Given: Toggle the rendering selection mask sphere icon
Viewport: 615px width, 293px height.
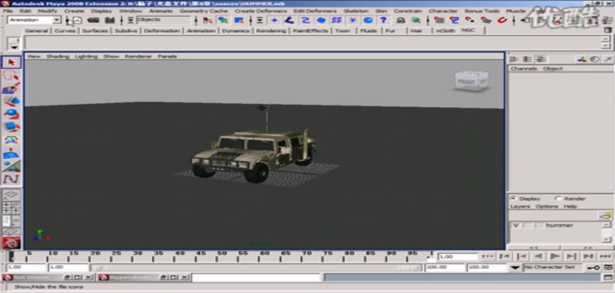Looking at the screenshot, I should (368, 20).
